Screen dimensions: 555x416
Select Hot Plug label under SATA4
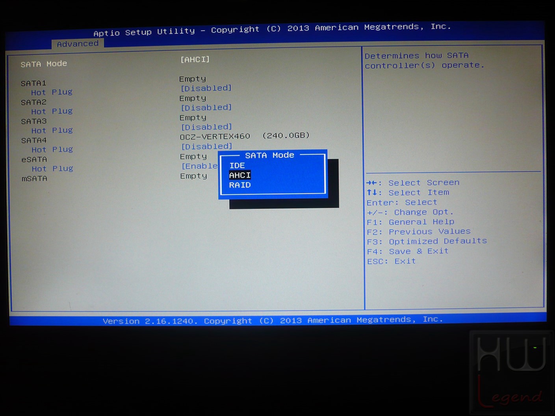pyautogui.click(x=52, y=150)
